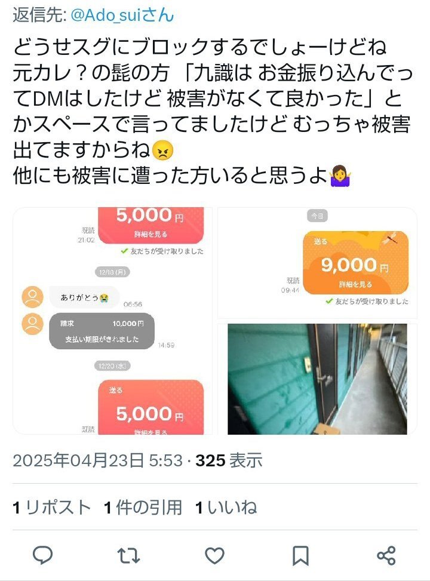
Task: Tap the reply speech bubble icon
Action: pos(42,555)
